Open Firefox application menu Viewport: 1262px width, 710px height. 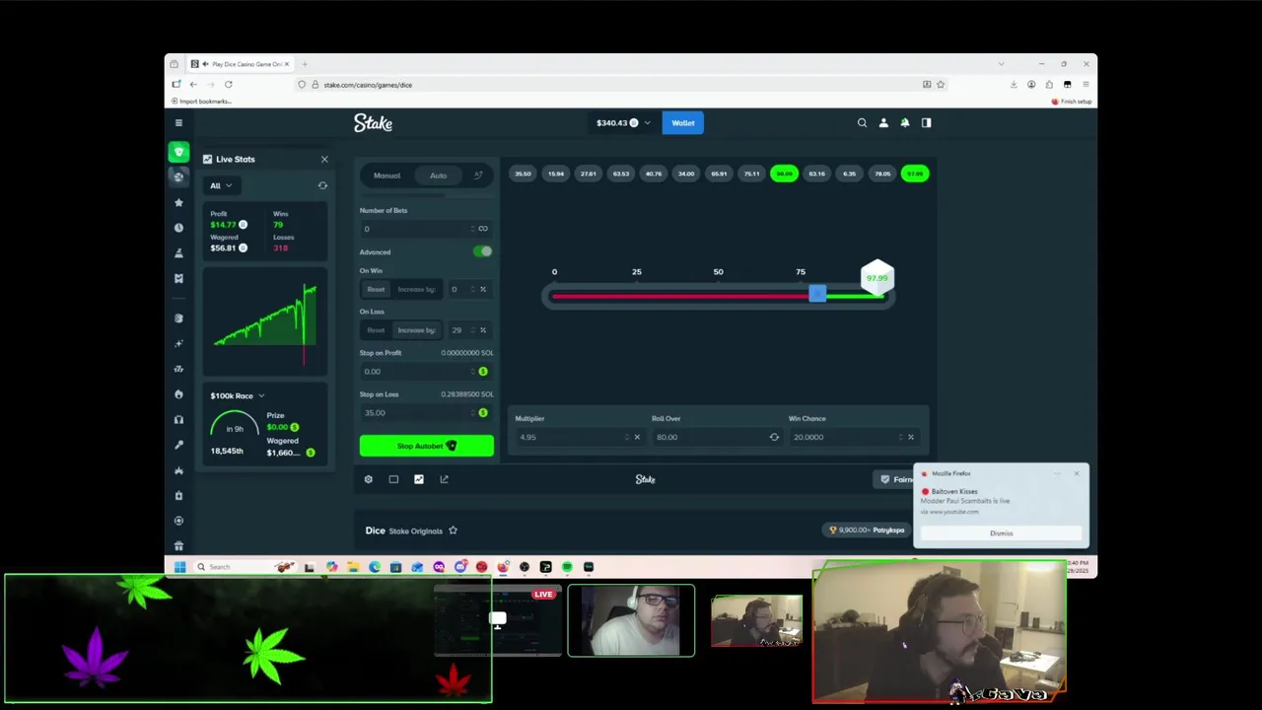1086,85
